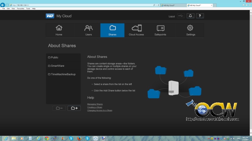Click the Remove Share folder-minus button
The width and height of the screenshot is (252, 141).
click(x=59, y=108)
